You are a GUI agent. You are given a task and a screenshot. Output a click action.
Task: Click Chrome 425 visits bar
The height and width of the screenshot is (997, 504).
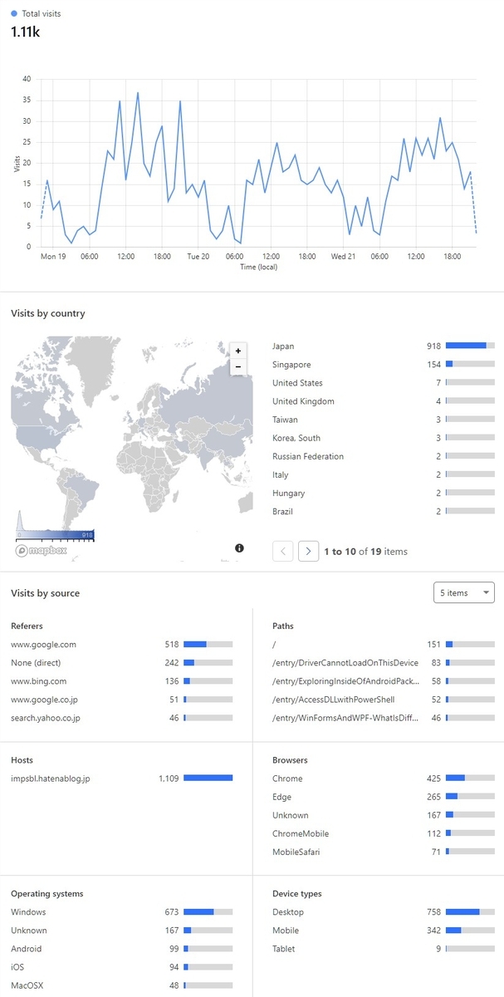click(470, 778)
